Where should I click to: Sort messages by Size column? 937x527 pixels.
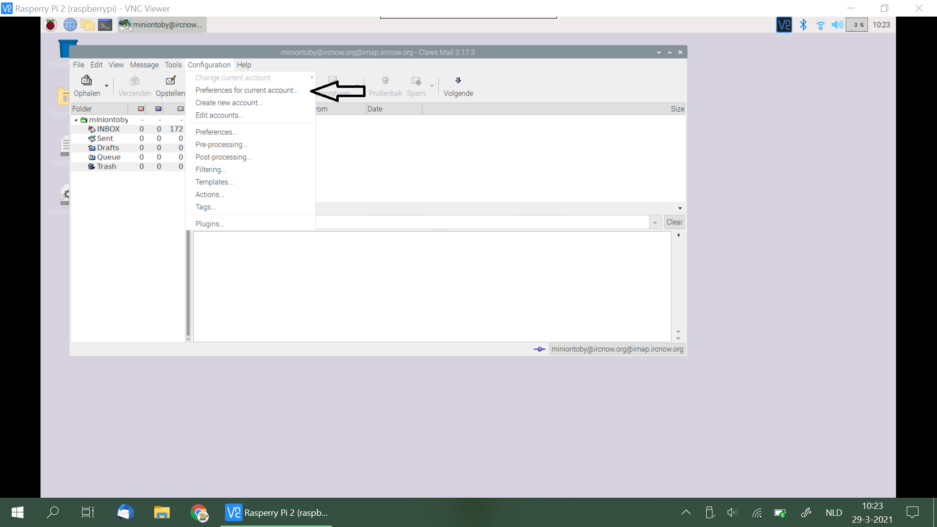[x=677, y=109]
